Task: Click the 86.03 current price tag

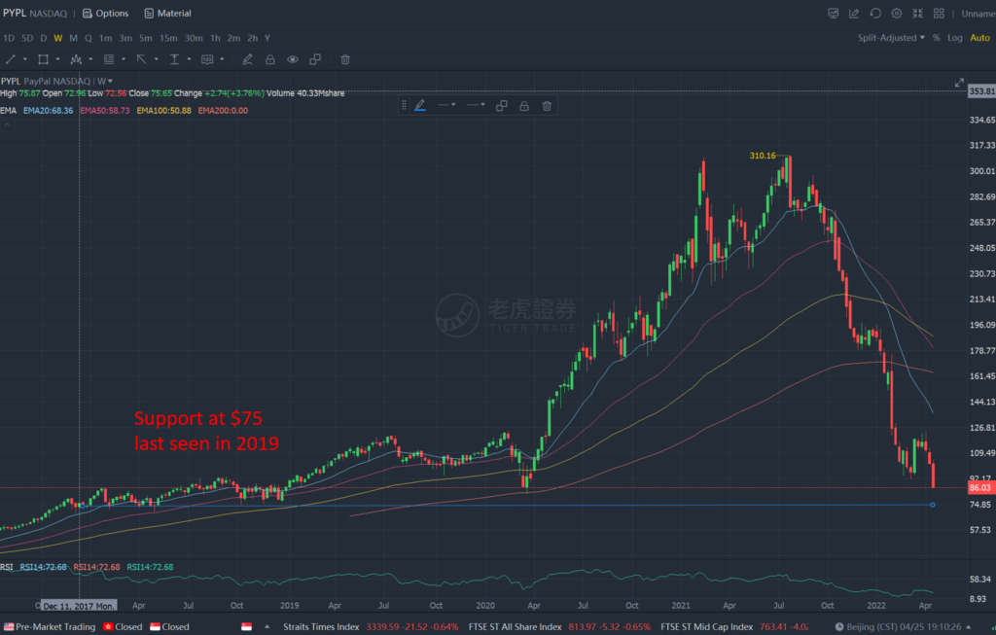Action: coord(980,488)
